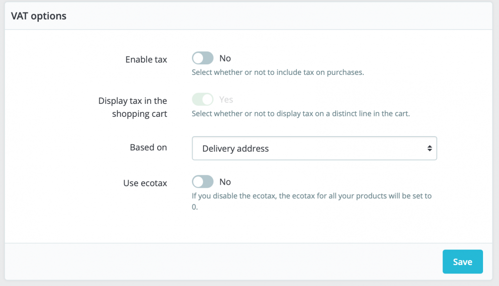This screenshot has height=286, width=499.
Task: Click the "VAT options" panel heading
Action: point(38,16)
